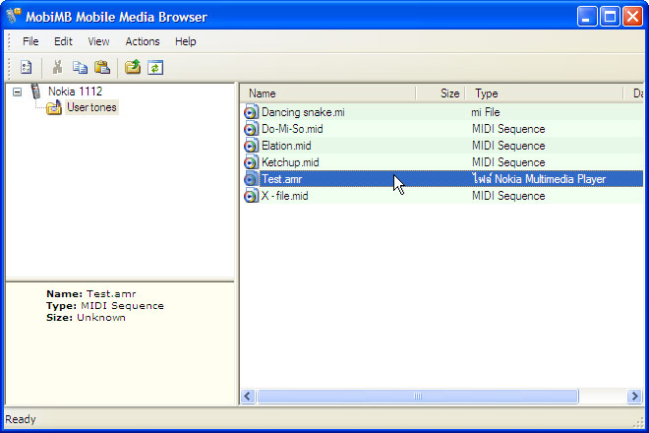Minimize the MobiMB window
This screenshot has width=649, height=433.
587,17
